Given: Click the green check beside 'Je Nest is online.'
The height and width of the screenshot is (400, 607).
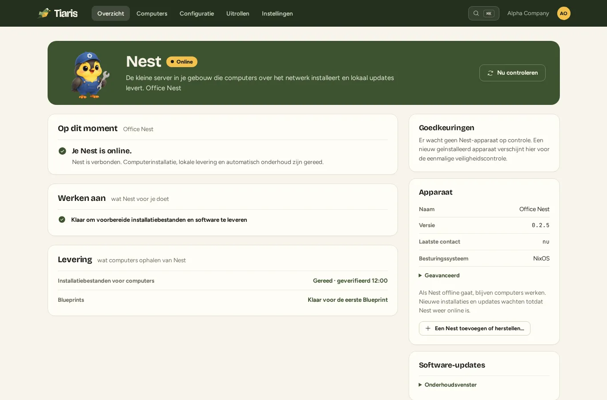Looking at the screenshot, I should 62,151.
